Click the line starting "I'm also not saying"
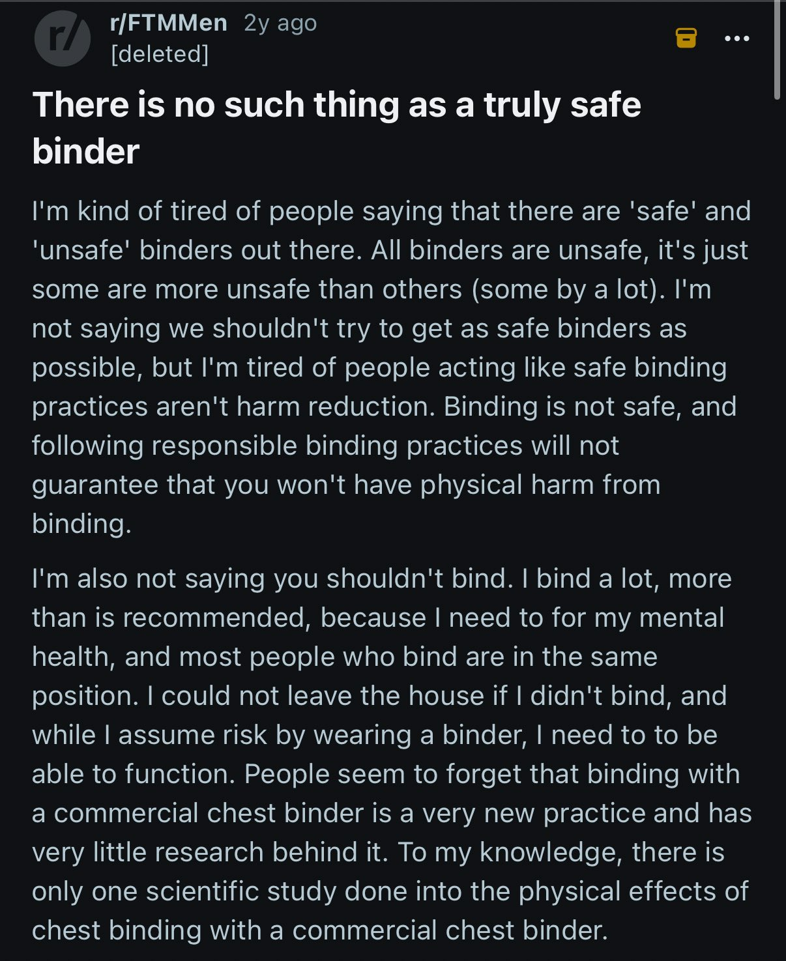The image size is (786, 961). pyautogui.click(x=381, y=579)
